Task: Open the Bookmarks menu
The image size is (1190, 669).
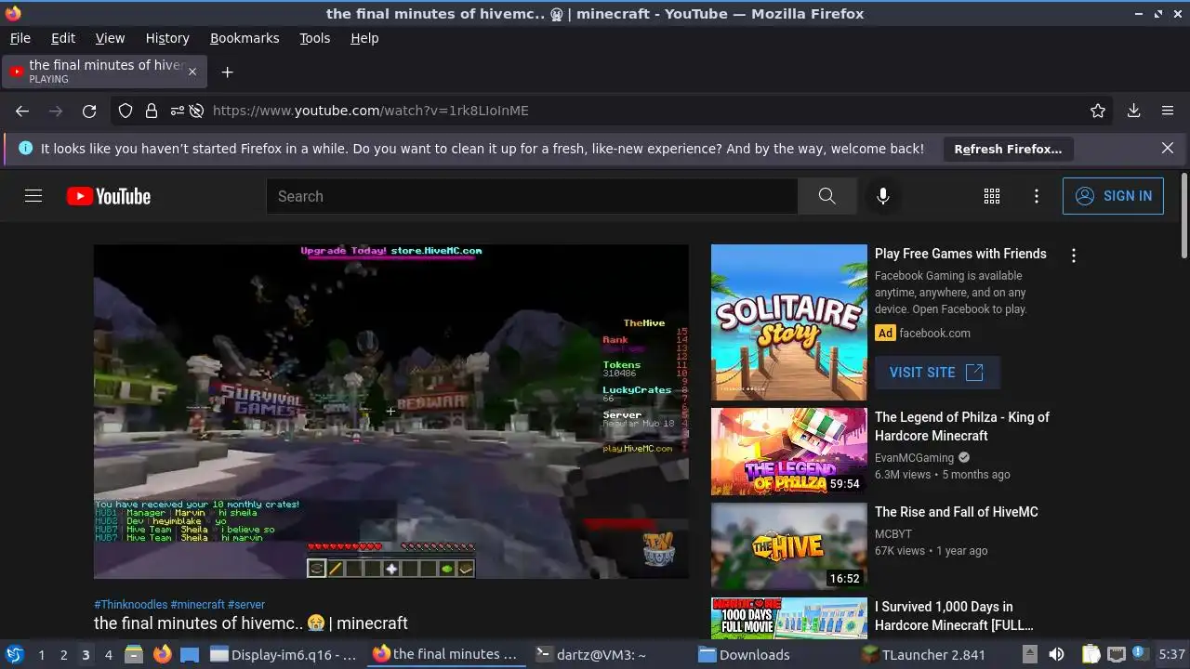Action: 245,38
